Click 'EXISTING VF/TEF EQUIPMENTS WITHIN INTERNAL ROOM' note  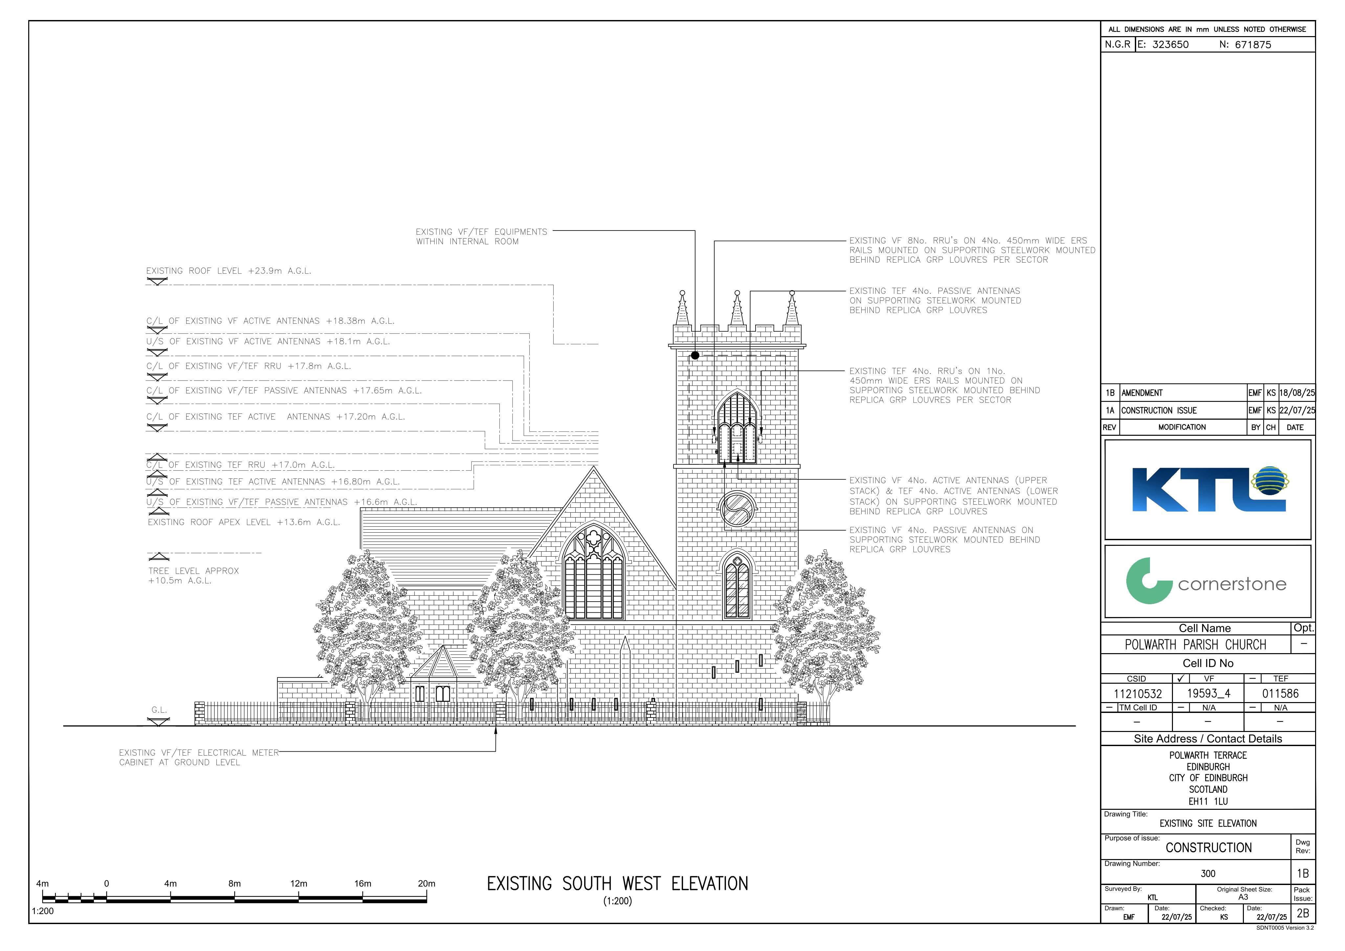click(481, 237)
